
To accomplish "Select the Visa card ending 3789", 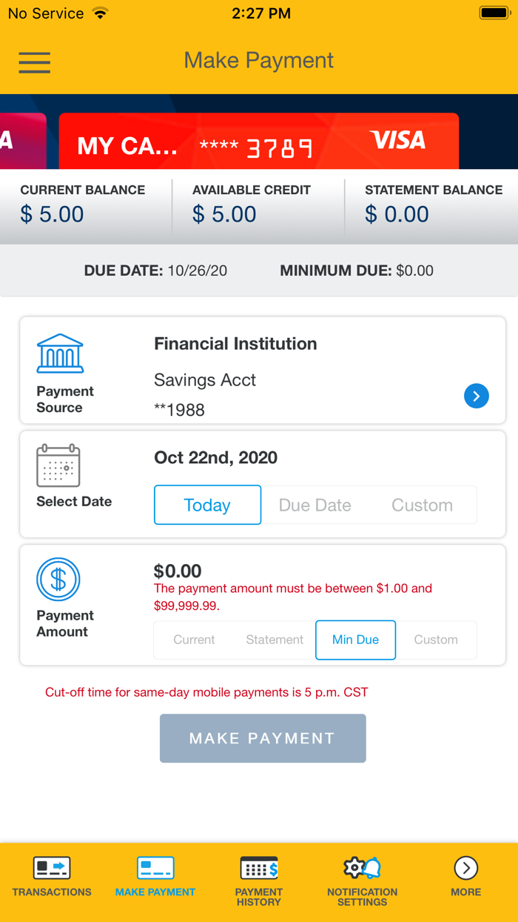I will click(259, 141).
